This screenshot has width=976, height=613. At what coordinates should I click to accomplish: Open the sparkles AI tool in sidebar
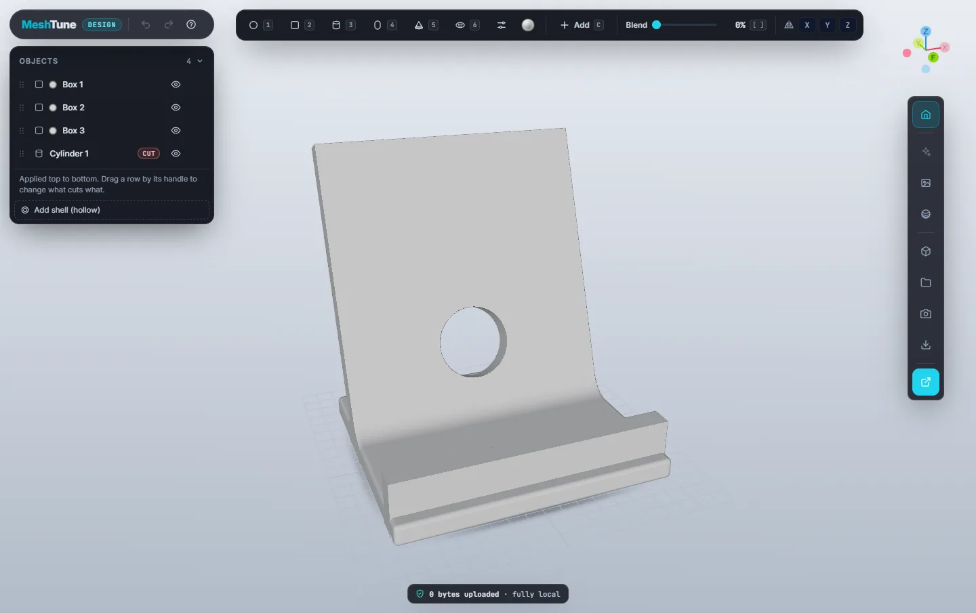[926, 152]
